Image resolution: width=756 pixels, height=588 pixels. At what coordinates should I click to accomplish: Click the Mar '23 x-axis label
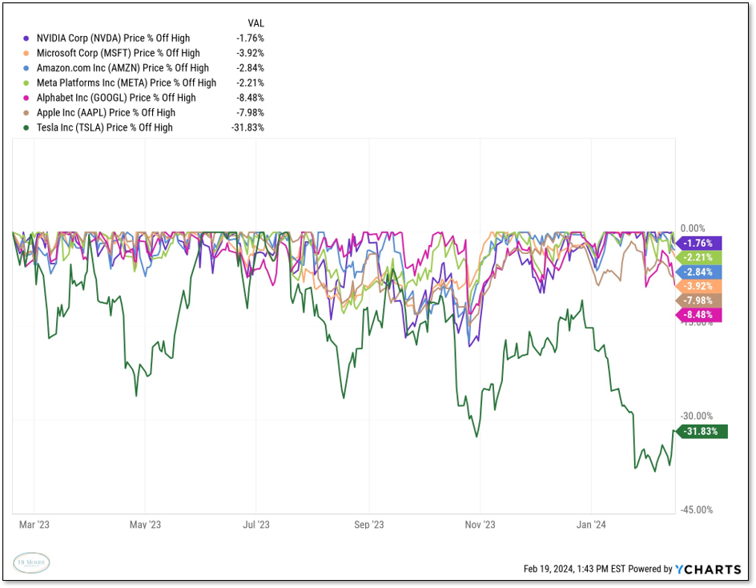(x=34, y=525)
